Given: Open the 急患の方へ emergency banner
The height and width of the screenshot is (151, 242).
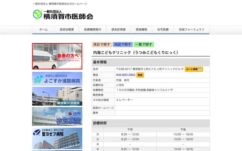Looking at the screenshot, I should tap(57, 56).
